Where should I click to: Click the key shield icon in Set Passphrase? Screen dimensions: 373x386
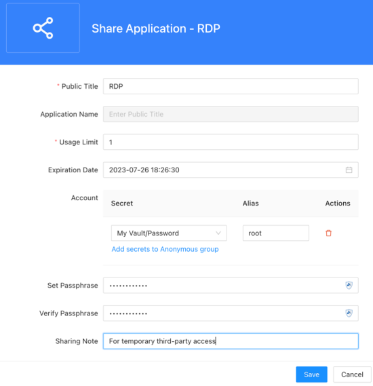coord(349,286)
